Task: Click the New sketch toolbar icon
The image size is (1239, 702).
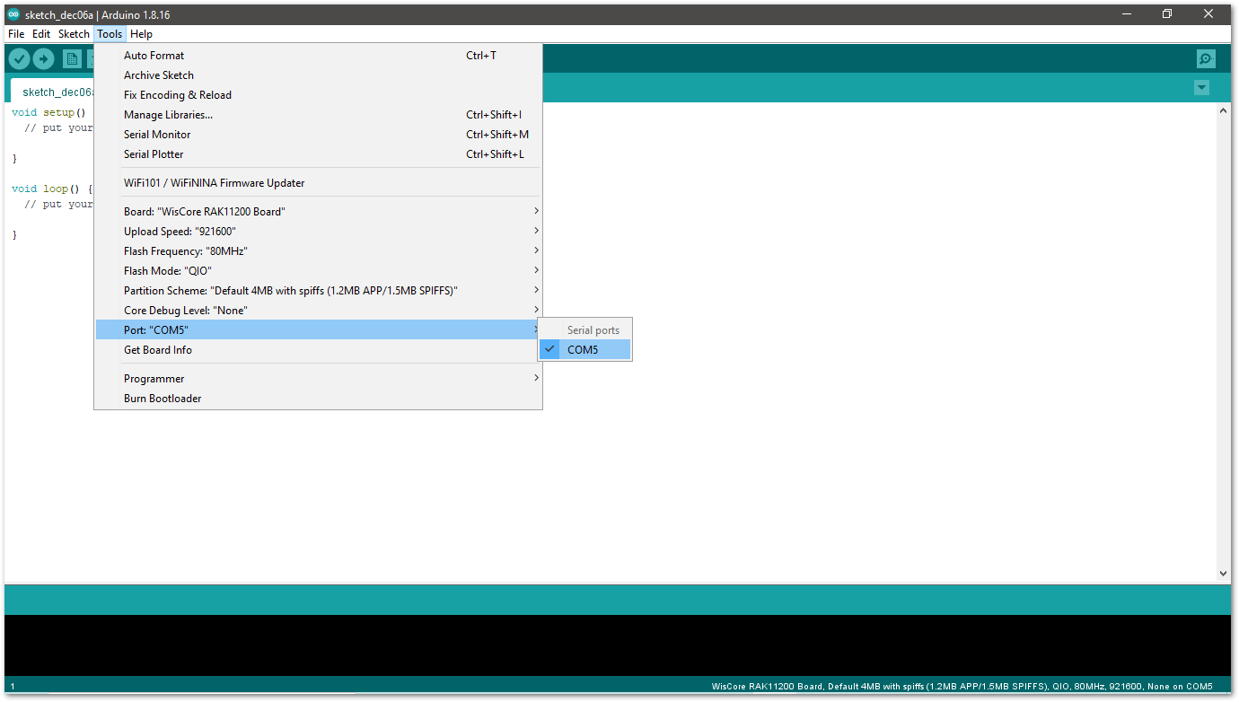Action: pyautogui.click(x=72, y=59)
